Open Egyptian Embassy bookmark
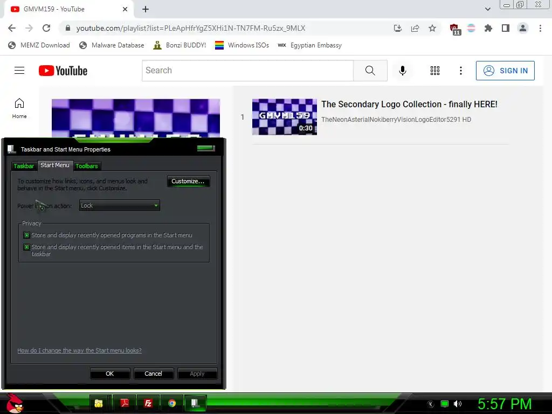The image size is (552, 414). [309, 45]
